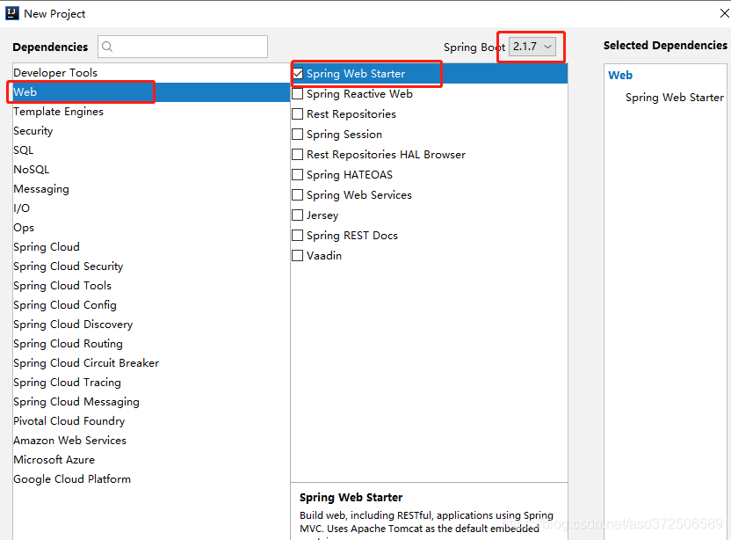Open the Pivotal Cloud Foundry category

pos(151,421)
